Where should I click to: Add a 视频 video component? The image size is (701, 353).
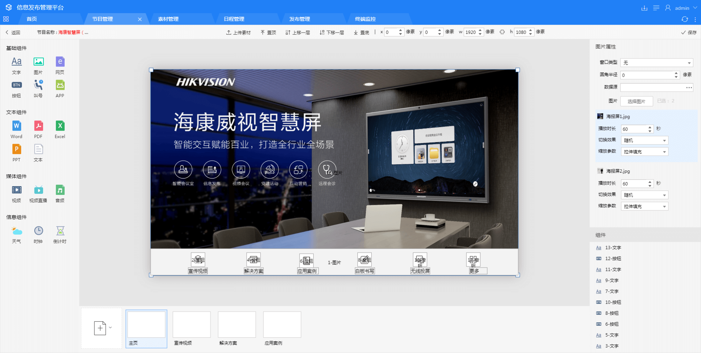click(16, 194)
